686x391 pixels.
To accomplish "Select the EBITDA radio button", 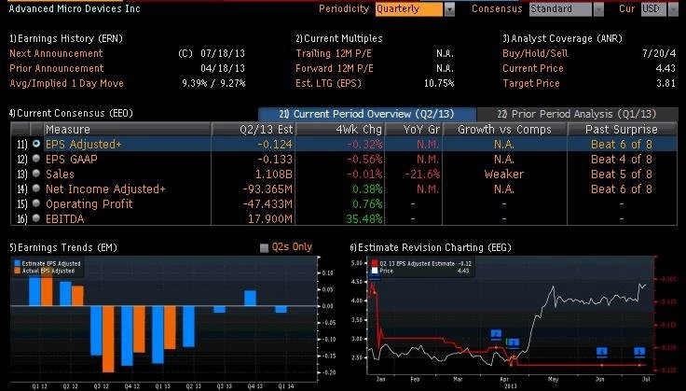I will [x=35, y=218].
